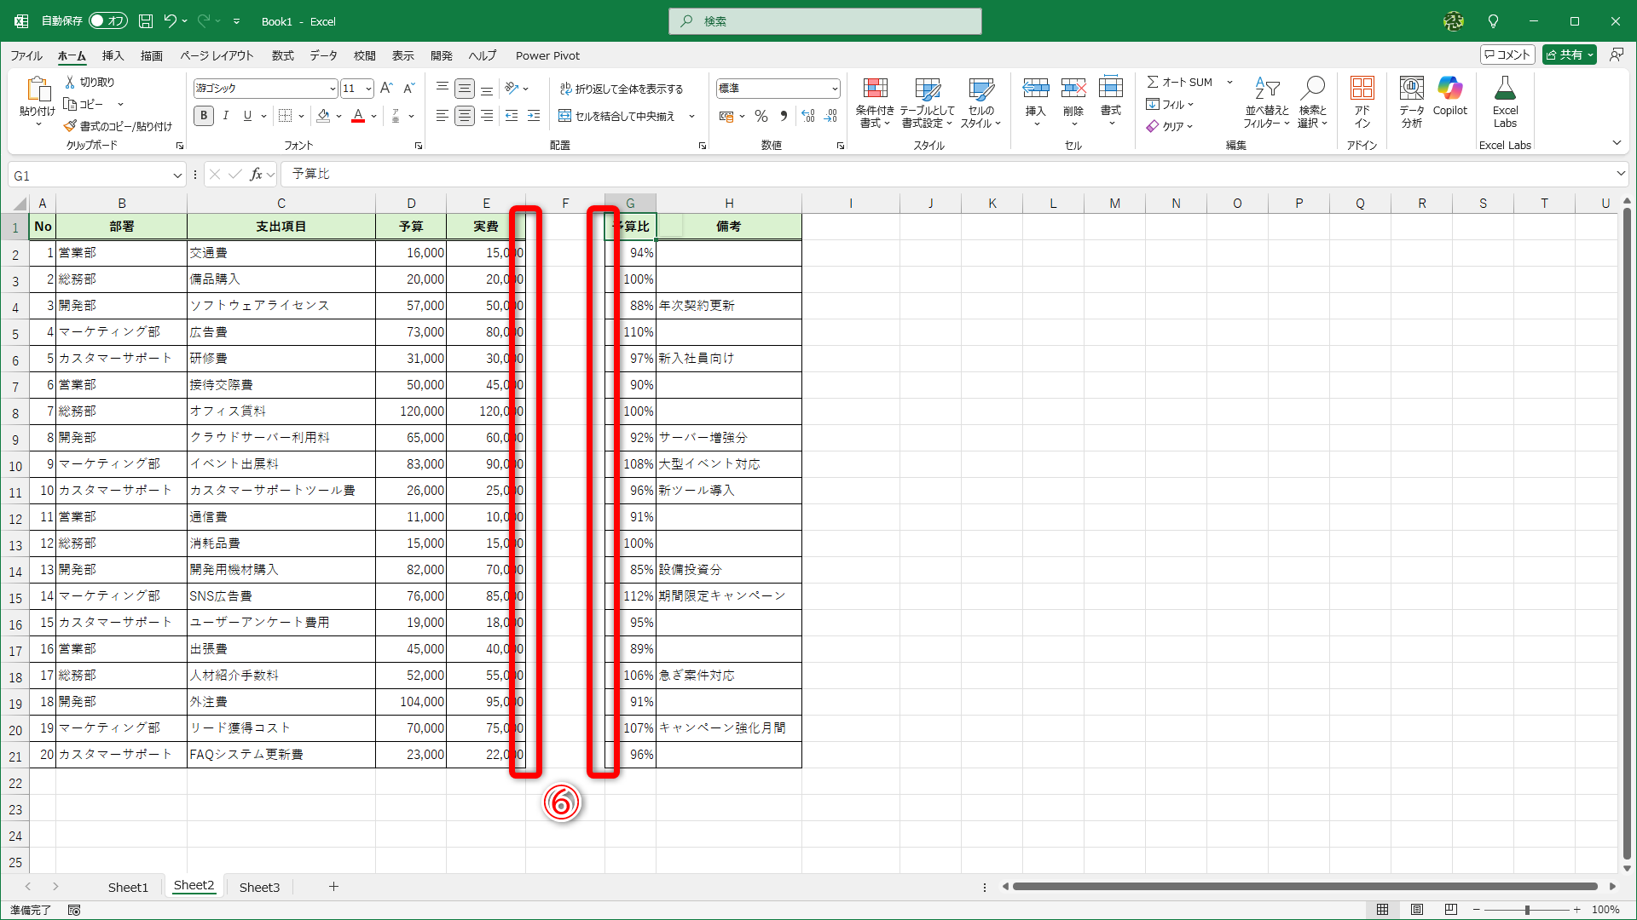Click the zoom slider in status bar

tap(1526, 910)
